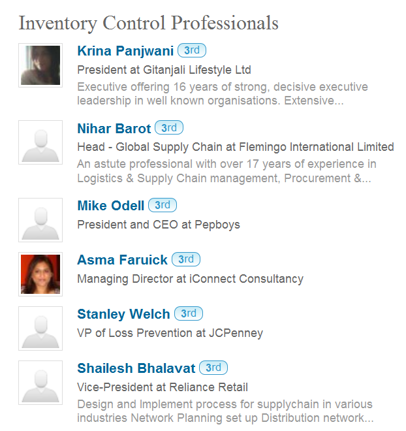Screen dimensions: 406x431
Task: Click the 3rd badge beside Nihar Barot
Action: coord(169,127)
